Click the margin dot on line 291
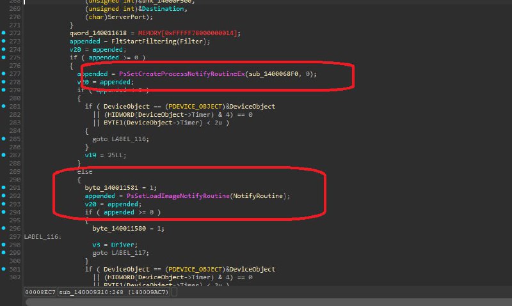The image size is (512, 306). (4, 187)
